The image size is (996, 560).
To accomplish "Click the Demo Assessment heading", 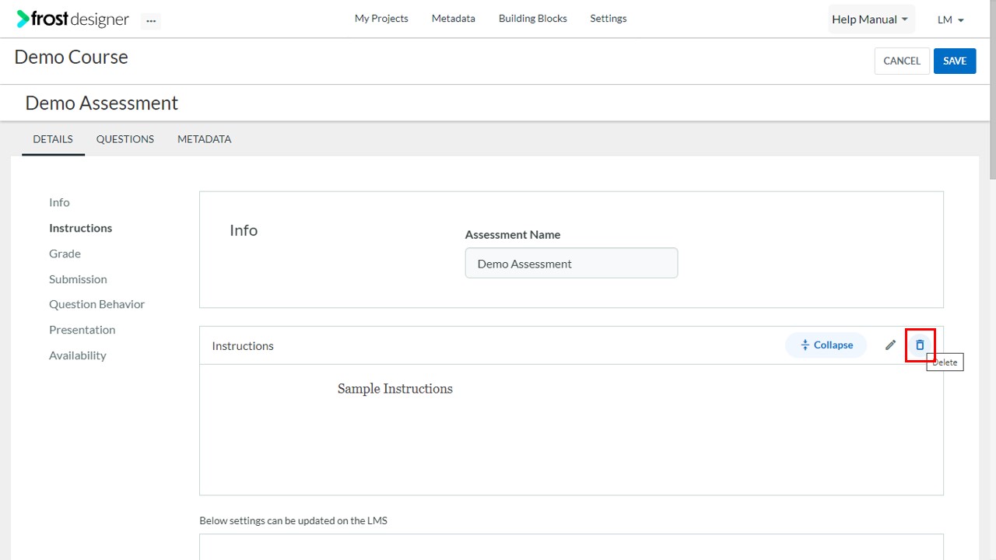I will [102, 103].
